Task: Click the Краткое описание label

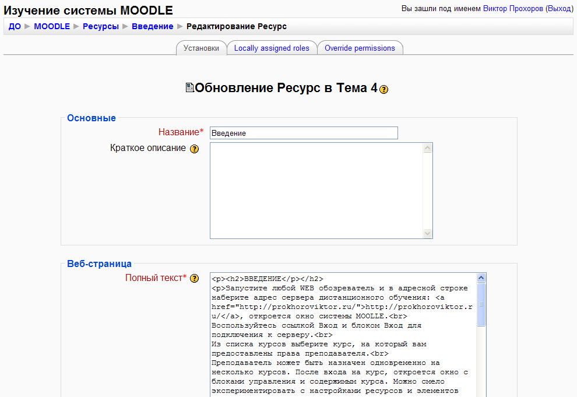Action: click(148, 148)
